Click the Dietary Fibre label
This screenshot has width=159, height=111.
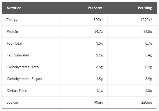click(17, 91)
